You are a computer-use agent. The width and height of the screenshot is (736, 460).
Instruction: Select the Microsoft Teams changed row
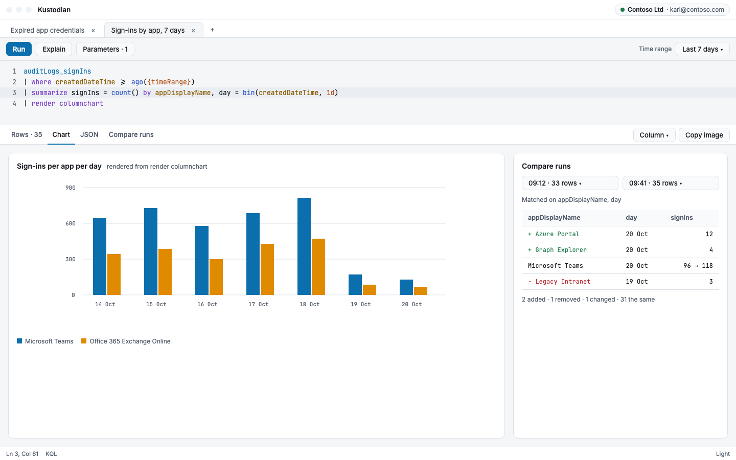tap(620, 266)
